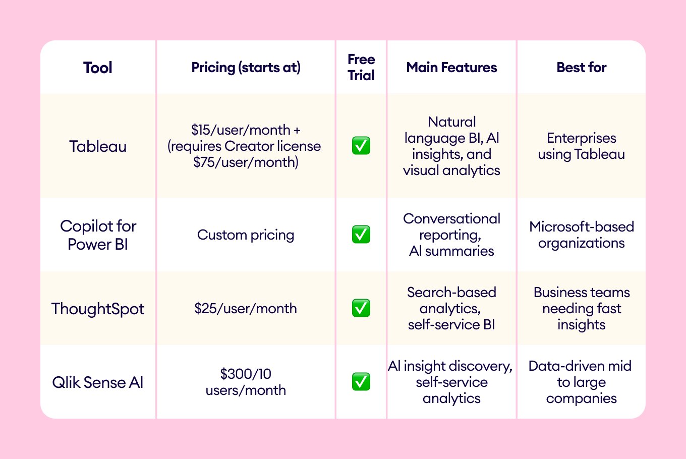Click Tableau's $15/user/month pricing text

pyautogui.click(x=246, y=130)
